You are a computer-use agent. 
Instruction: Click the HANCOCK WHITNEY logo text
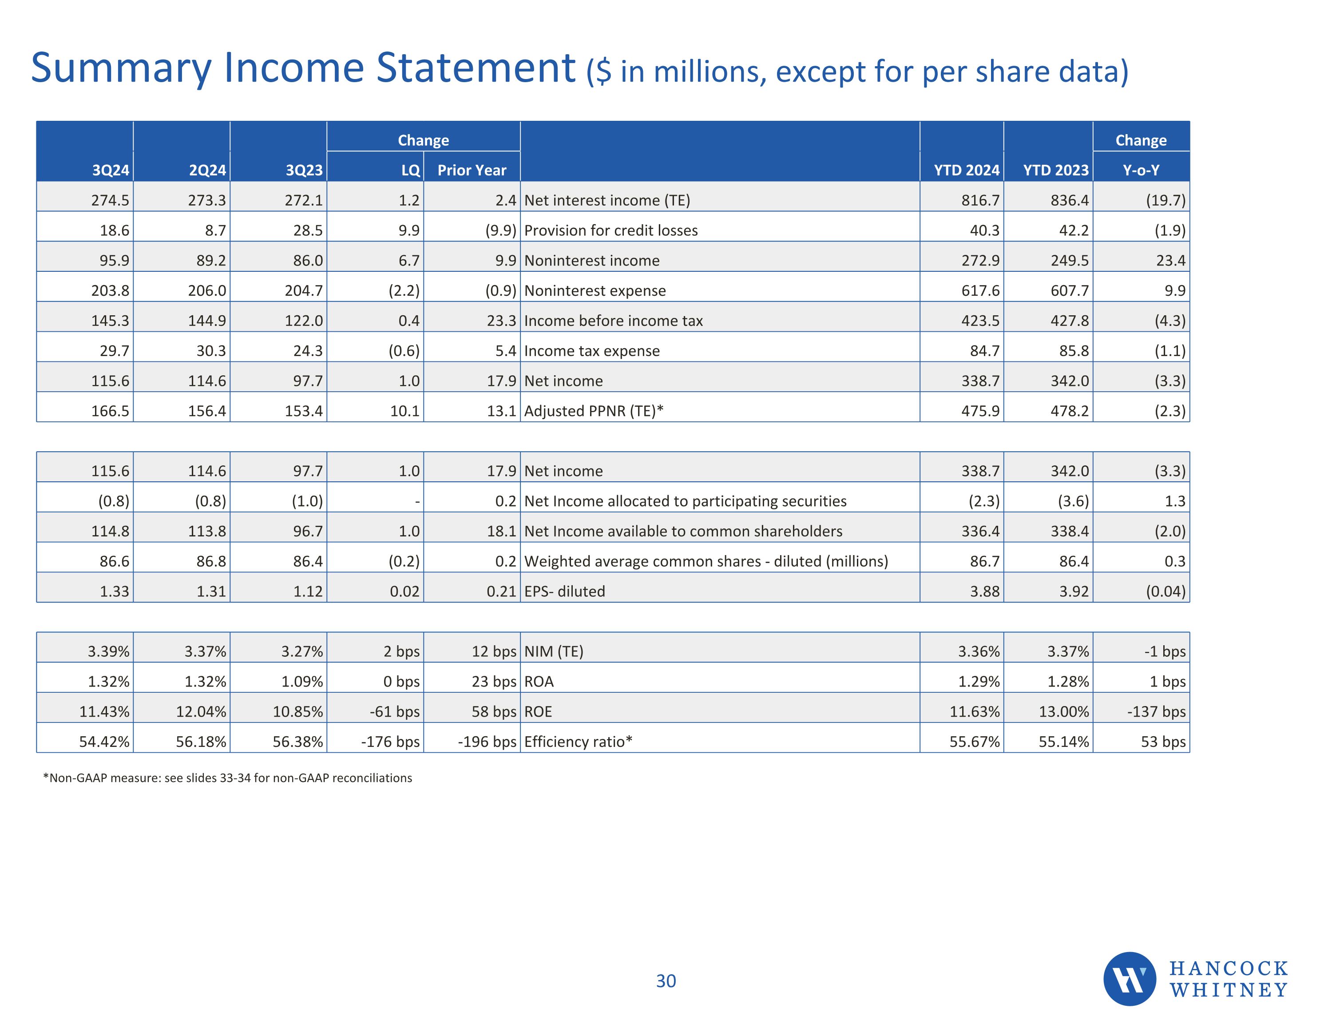(x=1228, y=979)
